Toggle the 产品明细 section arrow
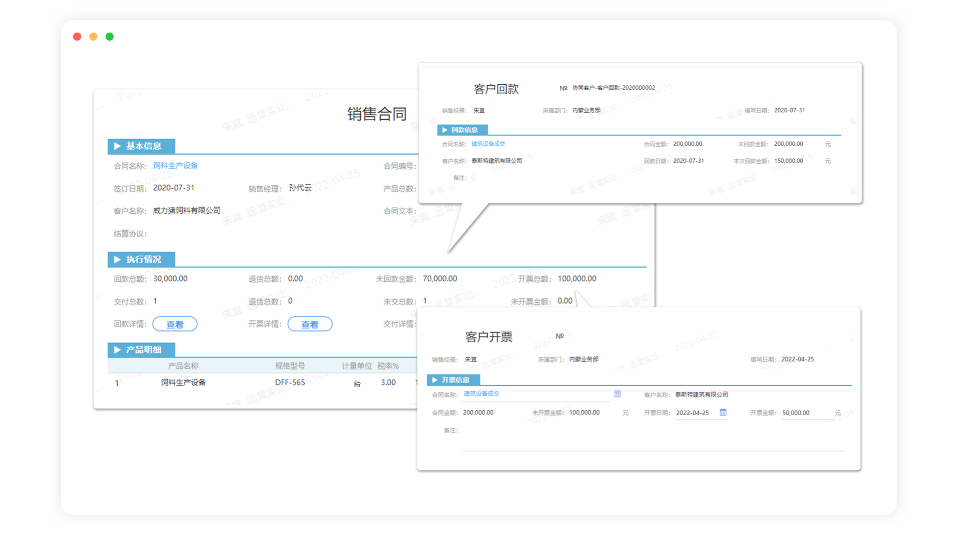The width and height of the screenshot is (958, 535). point(118,350)
